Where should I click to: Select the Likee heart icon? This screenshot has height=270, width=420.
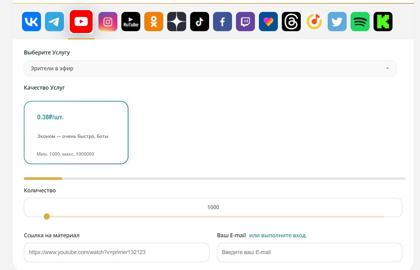268,22
